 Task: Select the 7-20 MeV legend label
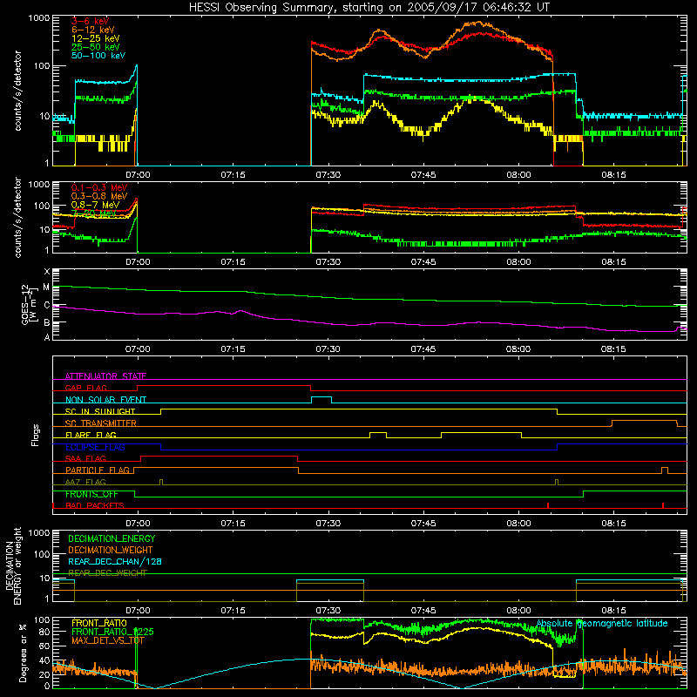click(93, 213)
